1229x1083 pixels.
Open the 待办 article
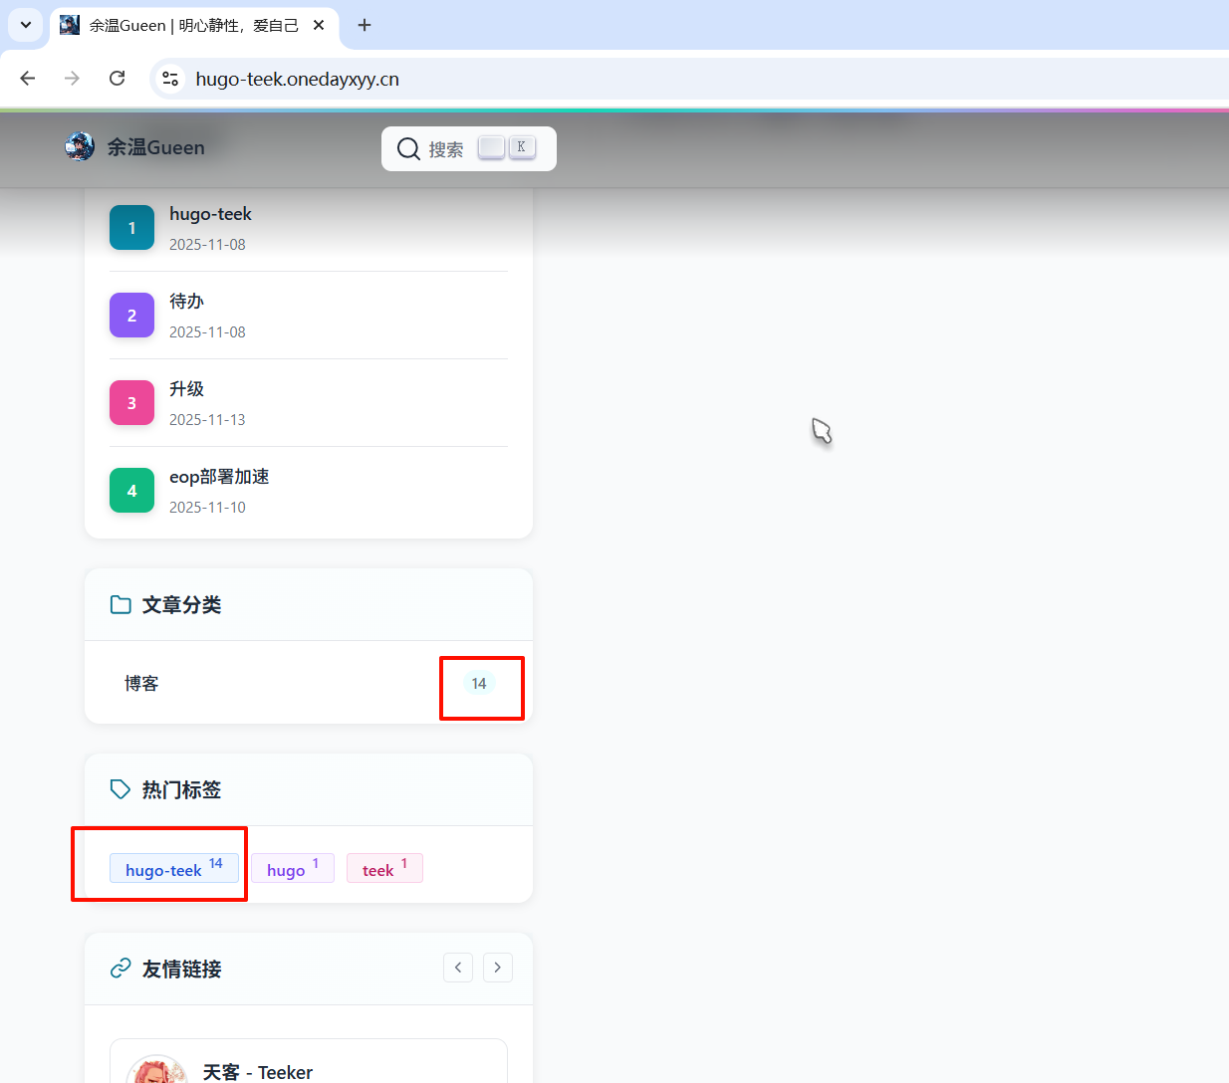(186, 302)
